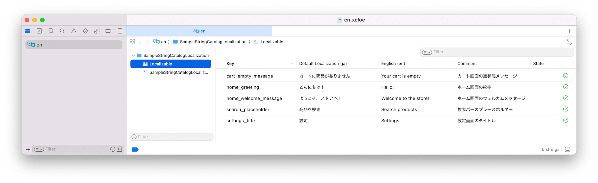Screen dimensions: 598x183
Task: Select the home_welcome_message key
Action: pyautogui.click(x=254, y=98)
